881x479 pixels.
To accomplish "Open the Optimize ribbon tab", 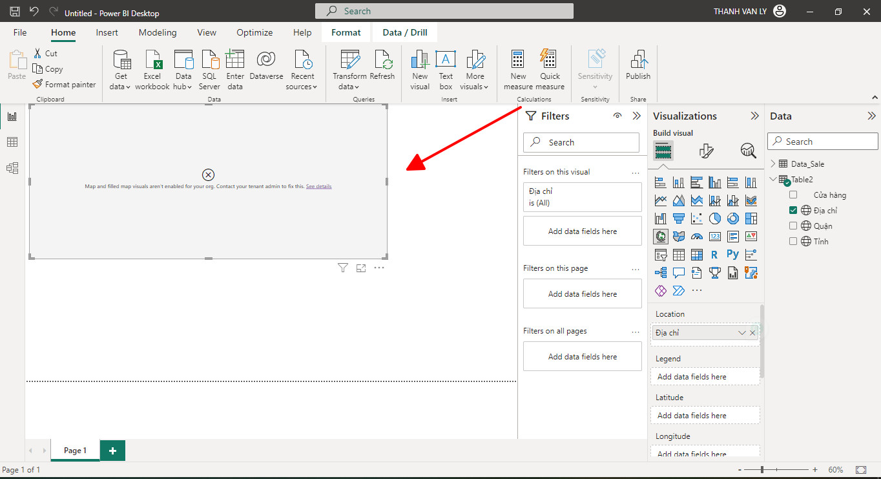I will 254,32.
